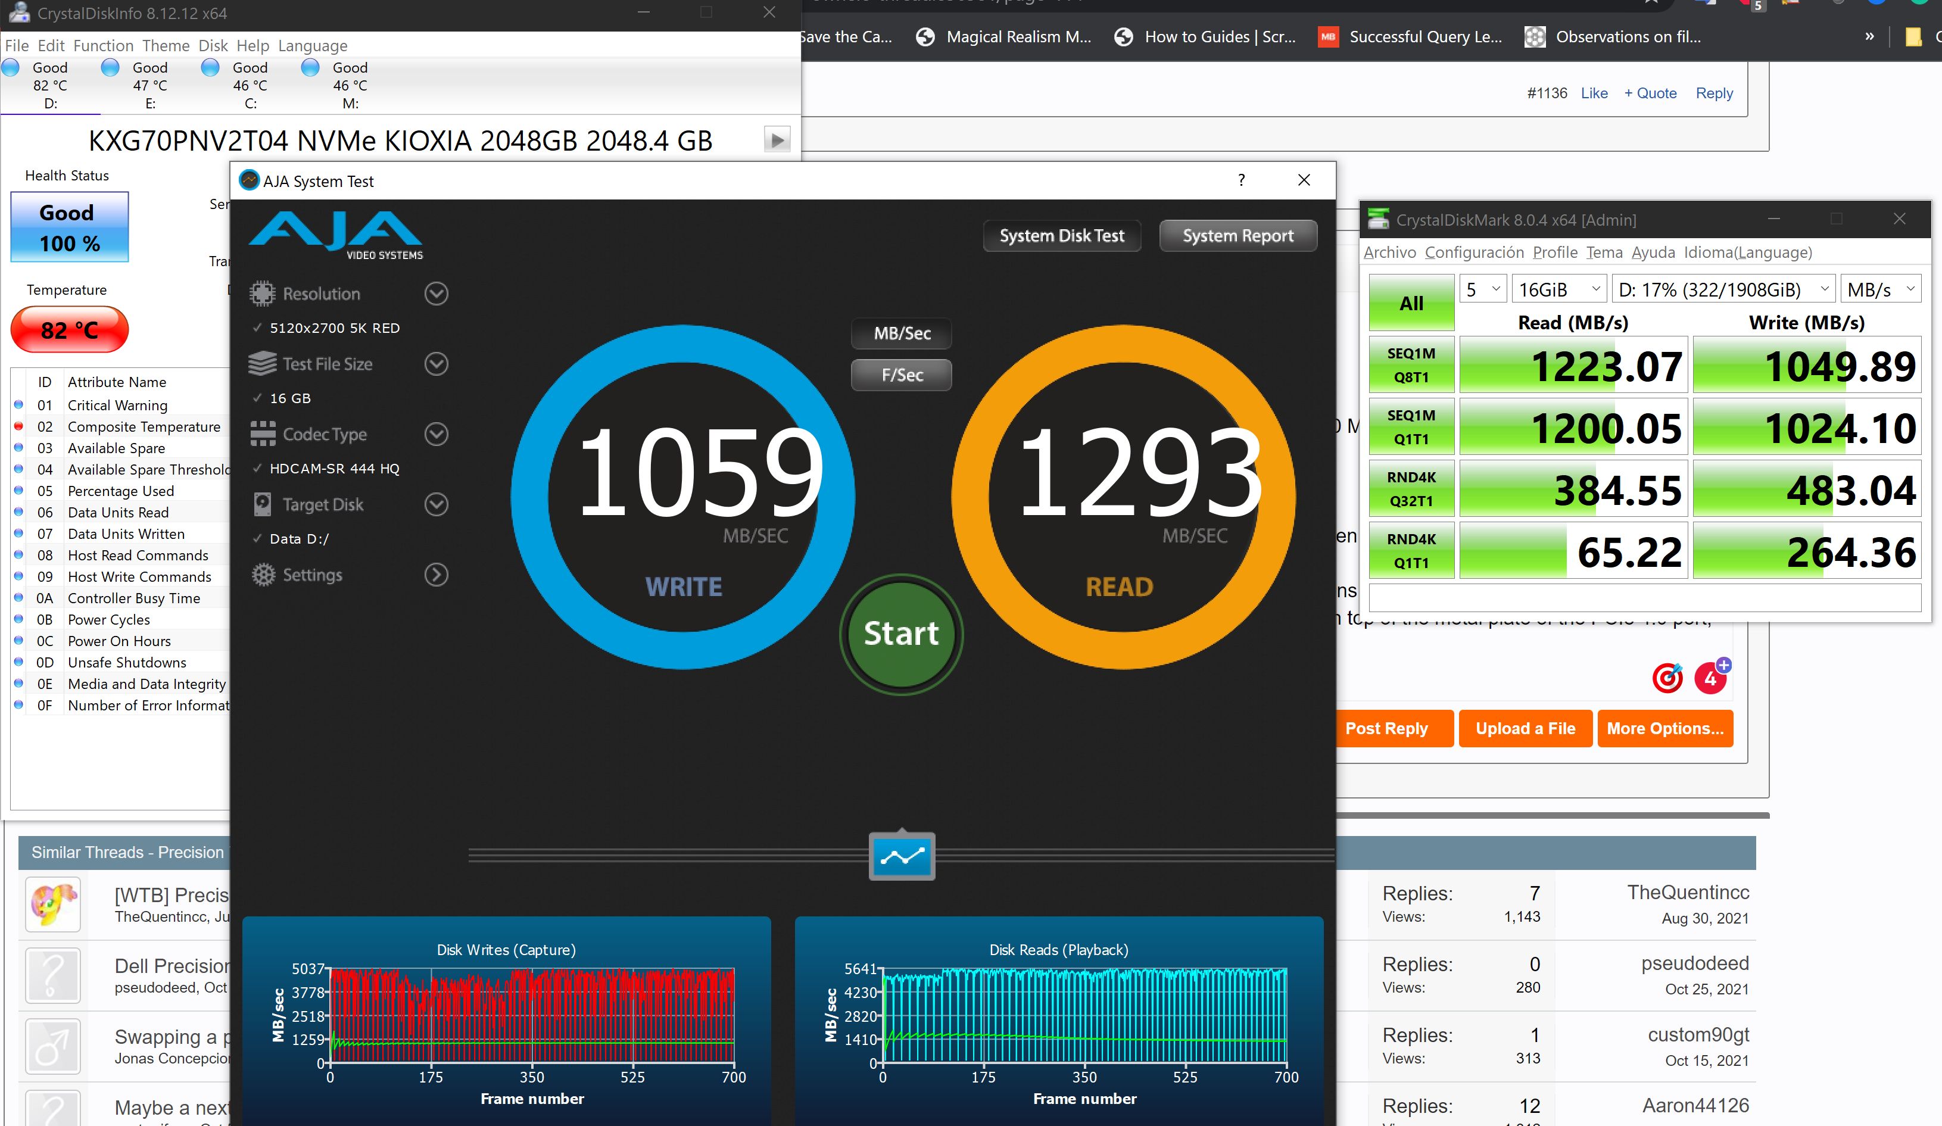Open Observations on fil... bookmark
This screenshot has width=1942, height=1126.
[1613, 36]
